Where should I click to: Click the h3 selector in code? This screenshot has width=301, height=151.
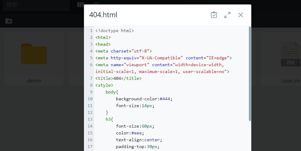tap(108, 119)
